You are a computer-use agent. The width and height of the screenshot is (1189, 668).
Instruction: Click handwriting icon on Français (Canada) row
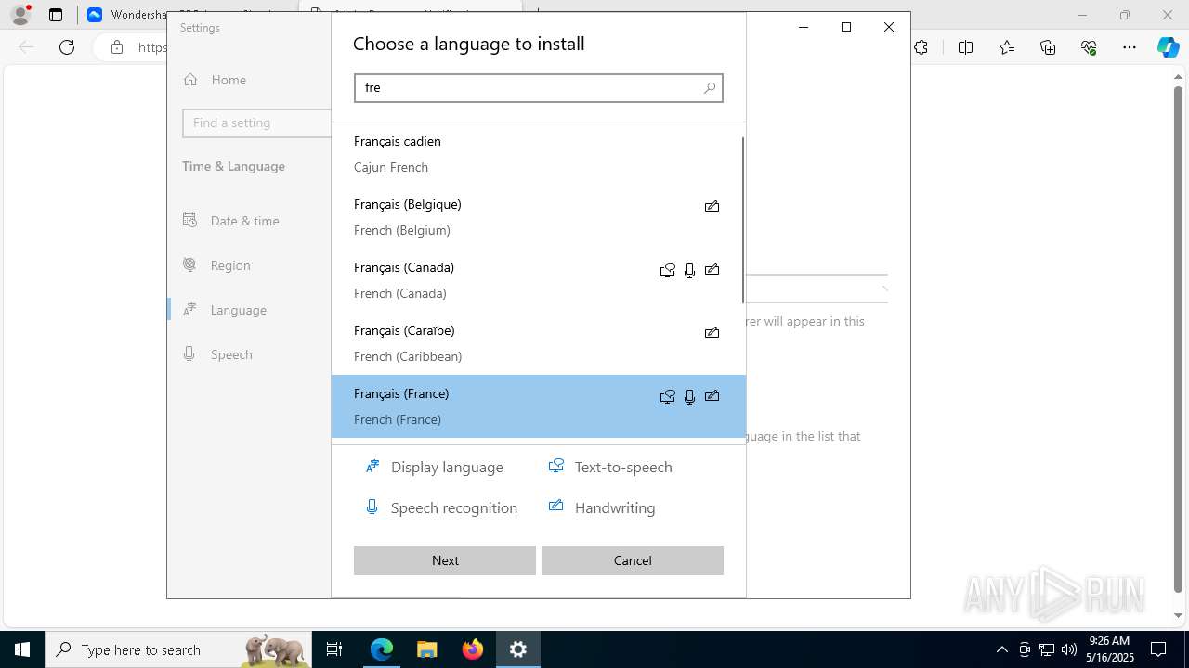pos(712,270)
